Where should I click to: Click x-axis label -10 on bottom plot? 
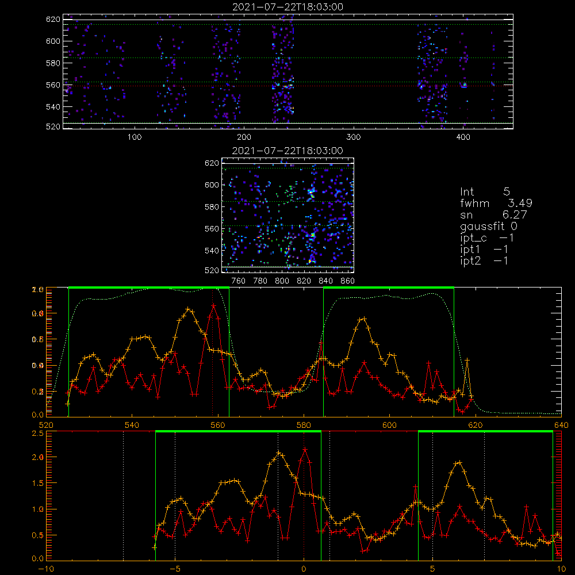[x=46, y=569]
